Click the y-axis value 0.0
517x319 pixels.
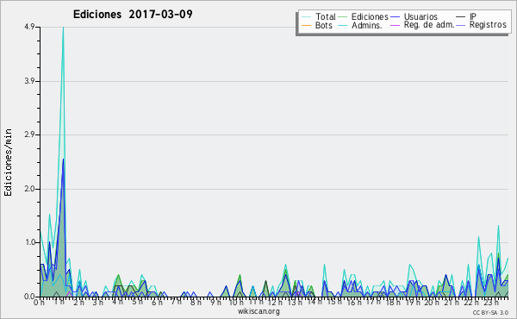pyautogui.click(x=29, y=297)
